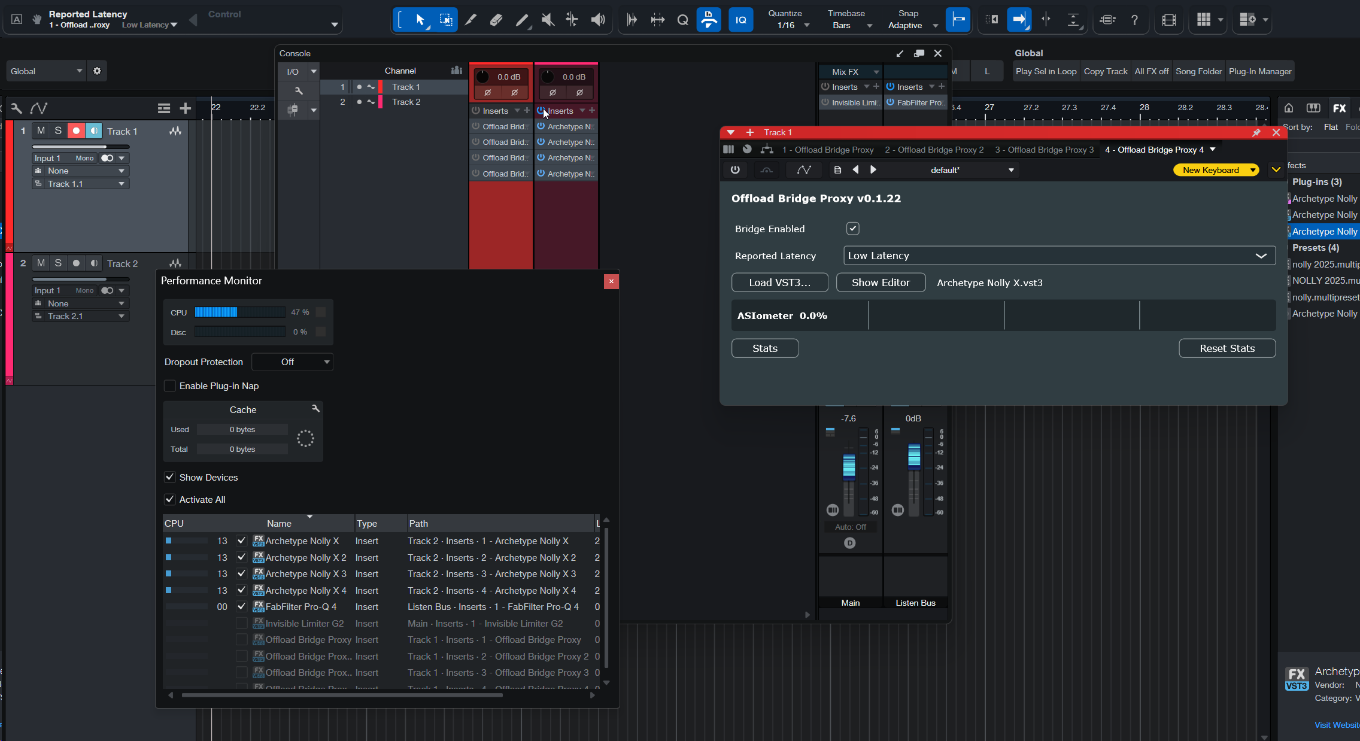
Task: Adjust the Listen Bus fader
Action: click(x=914, y=456)
